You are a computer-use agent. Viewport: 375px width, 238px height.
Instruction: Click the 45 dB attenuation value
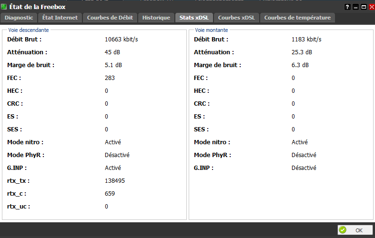point(112,52)
